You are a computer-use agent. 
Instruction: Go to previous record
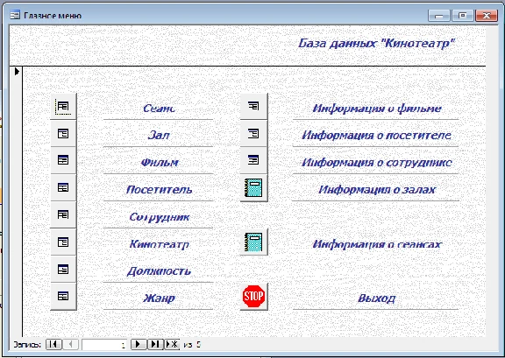pos(70,345)
